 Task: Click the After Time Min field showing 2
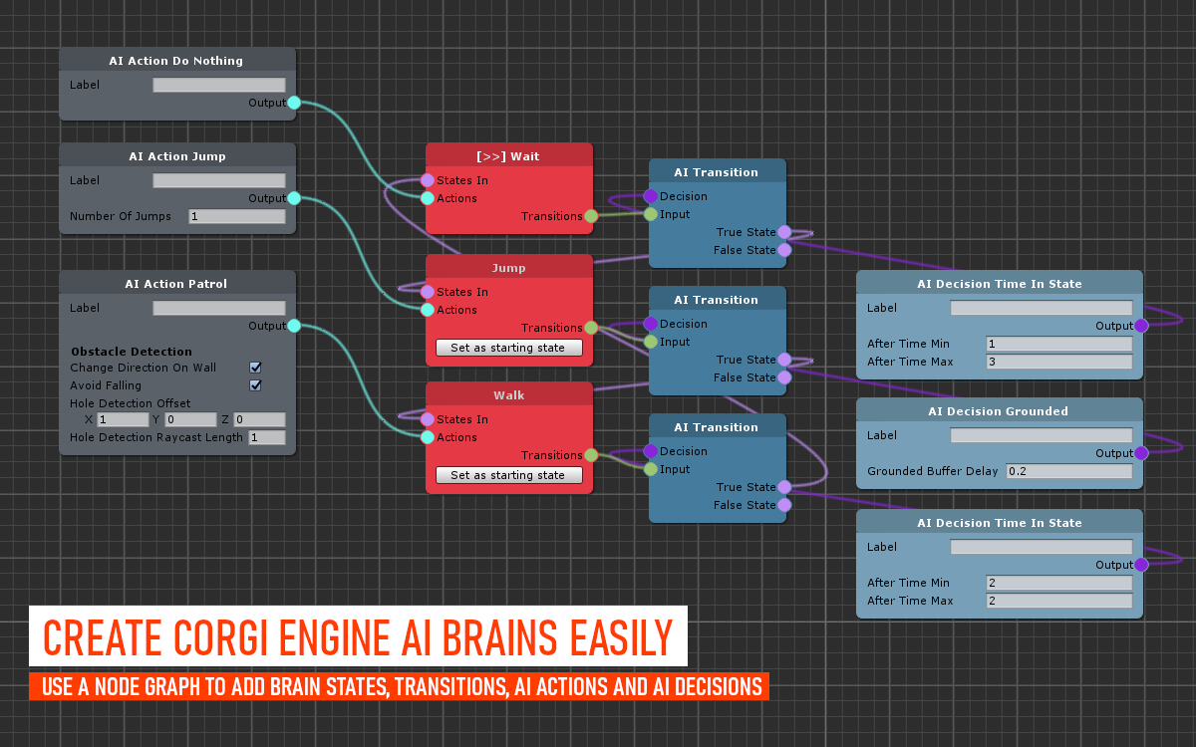1059,583
